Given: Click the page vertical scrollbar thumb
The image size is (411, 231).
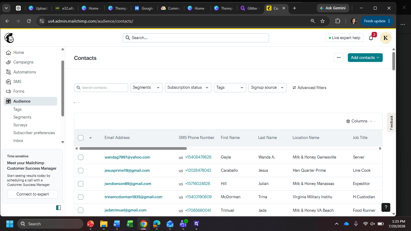Looking at the screenshot, I should [x=394, y=61].
